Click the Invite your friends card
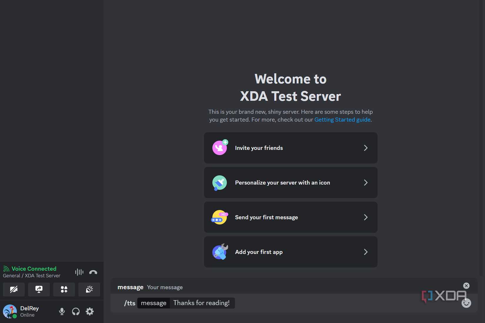485x323 pixels. click(291, 148)
